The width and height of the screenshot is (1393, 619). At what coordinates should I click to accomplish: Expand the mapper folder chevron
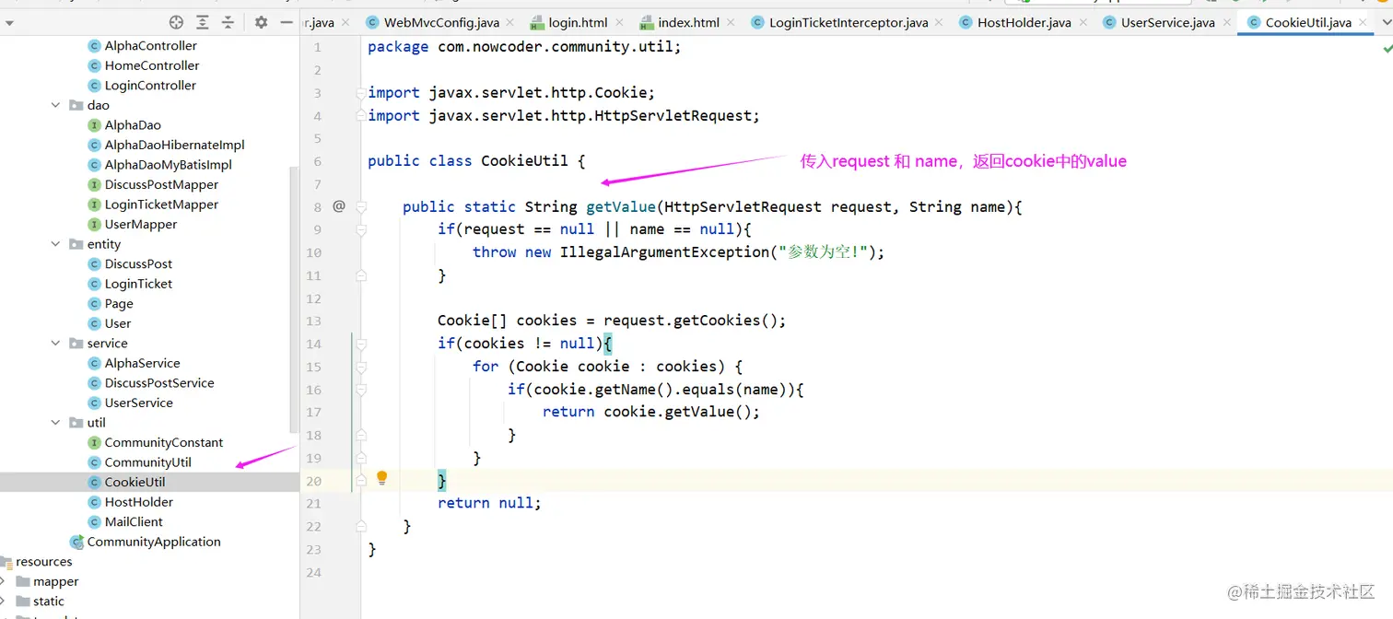pyautogui.click(x=3, y=581)
